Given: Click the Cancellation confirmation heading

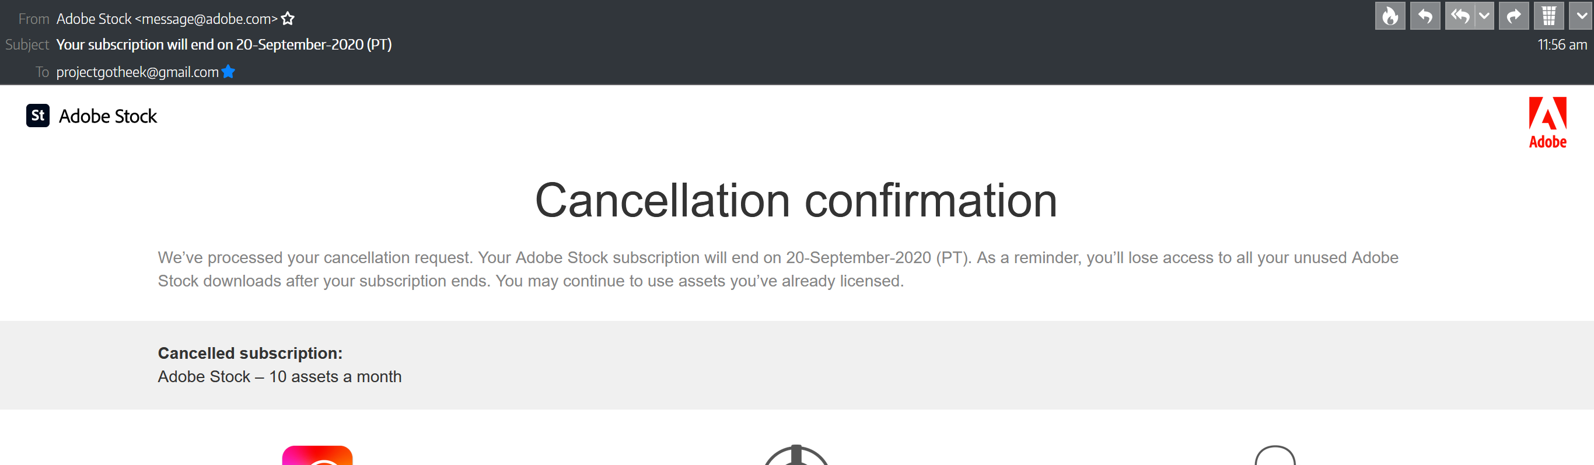Looking at the screenshot, I should pos(796,201).
